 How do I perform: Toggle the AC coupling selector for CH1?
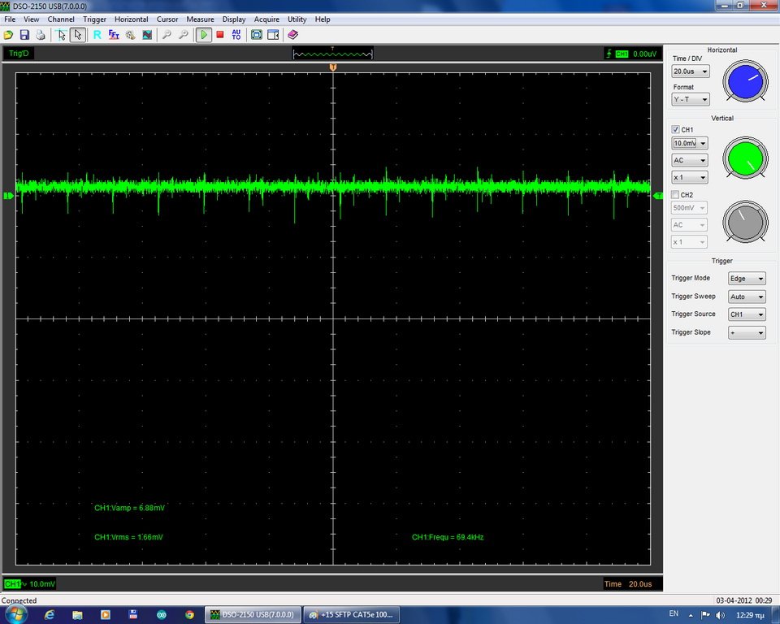[x=689, y=160]
